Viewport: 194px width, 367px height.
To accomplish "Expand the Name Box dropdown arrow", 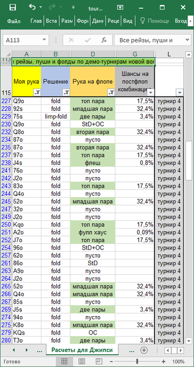I will (x=44, y=40).
